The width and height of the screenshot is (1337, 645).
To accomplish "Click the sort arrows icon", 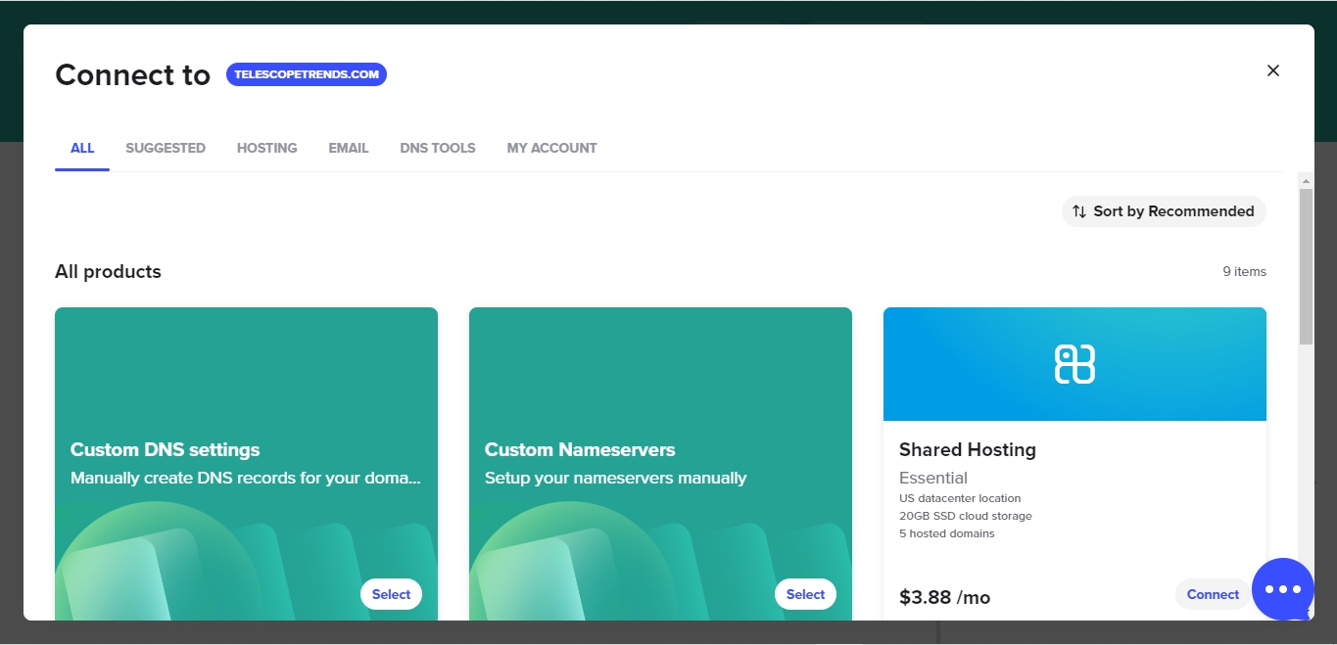I will [x=1078, y=211].
